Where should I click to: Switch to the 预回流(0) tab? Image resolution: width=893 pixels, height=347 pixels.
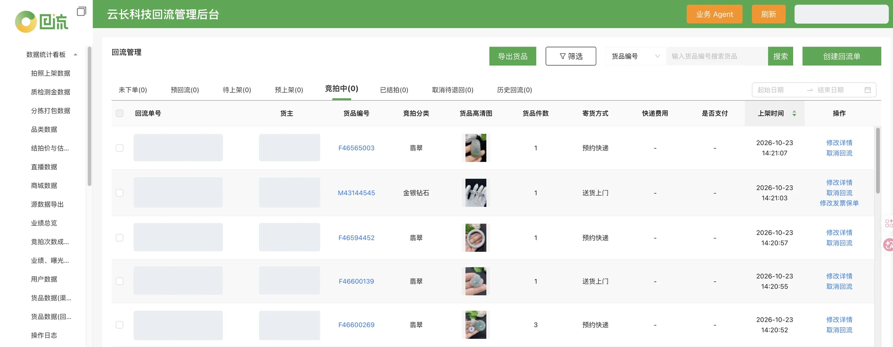[185, 90]
